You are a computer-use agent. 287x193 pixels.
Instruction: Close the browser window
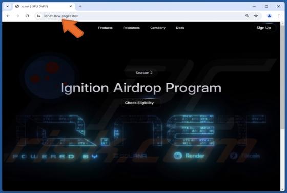(x=279, y=6)
